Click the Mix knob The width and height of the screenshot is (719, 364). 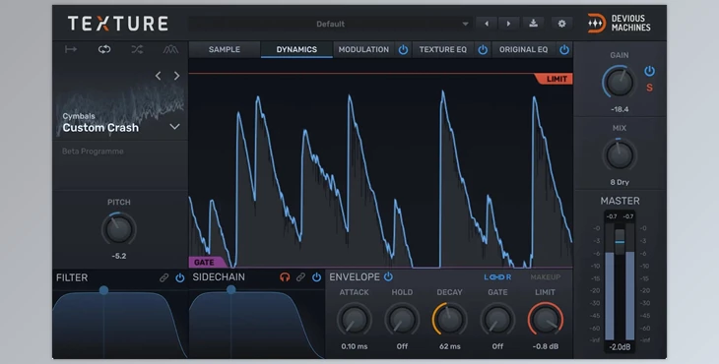pos(620,155)
